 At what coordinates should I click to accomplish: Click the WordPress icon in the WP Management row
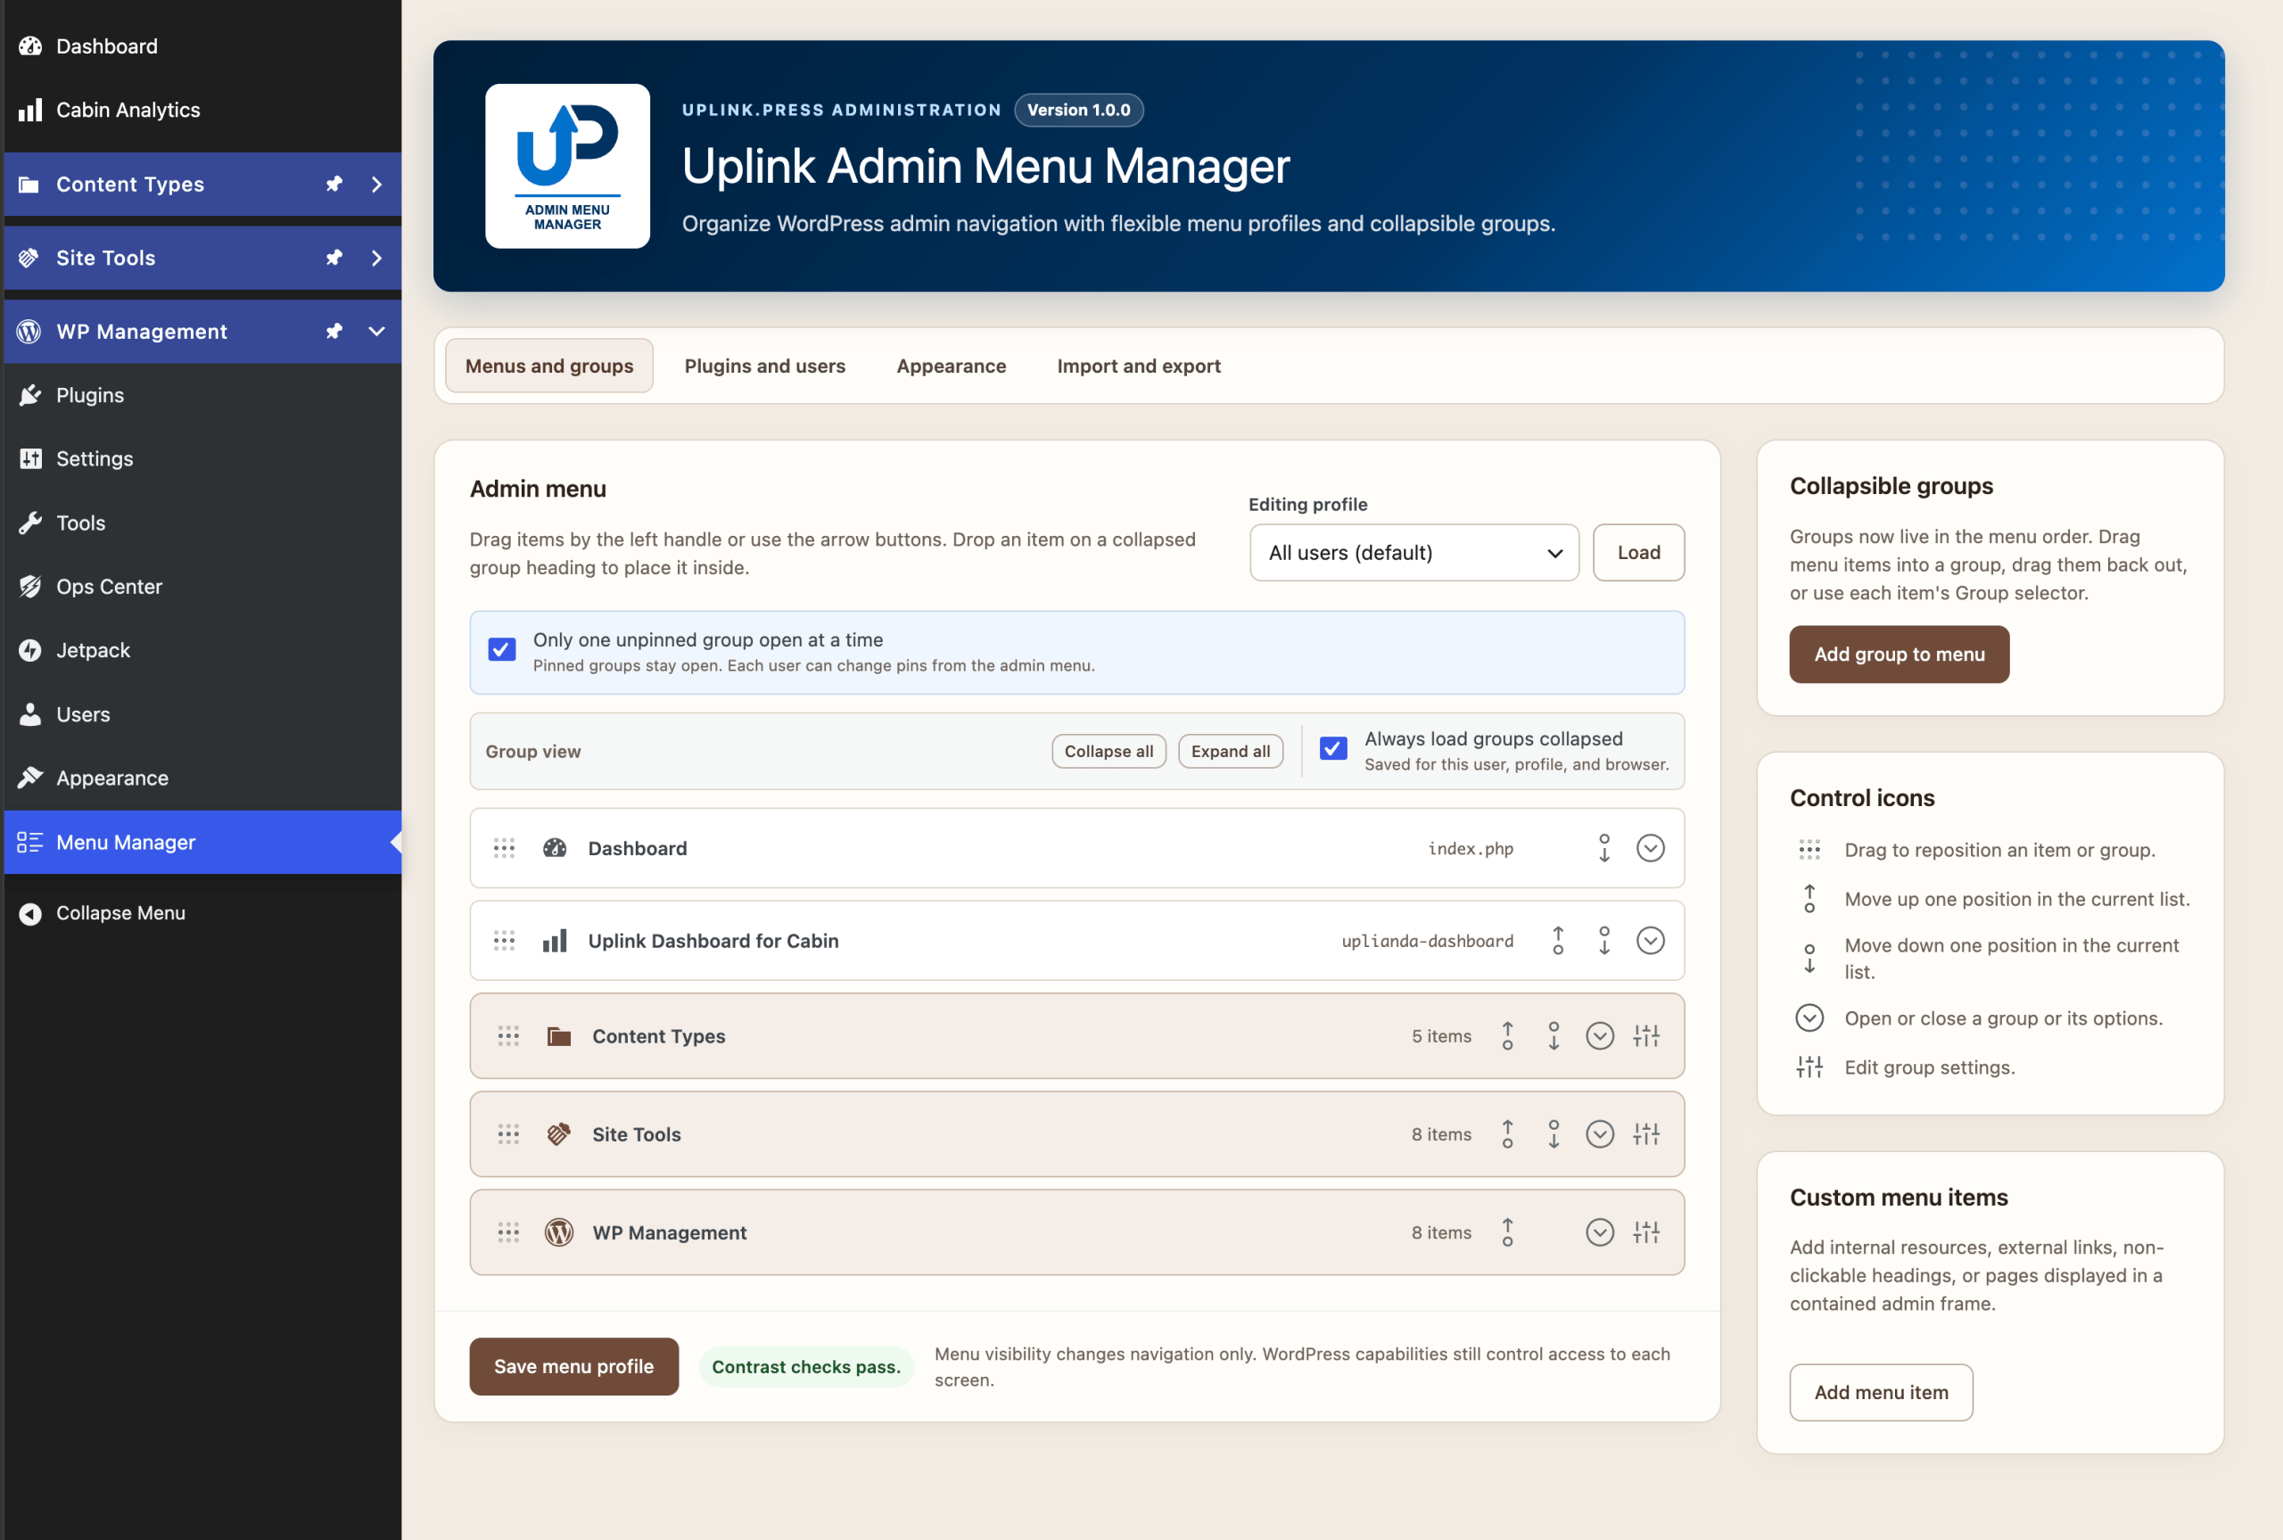(x=559, y=1232)
